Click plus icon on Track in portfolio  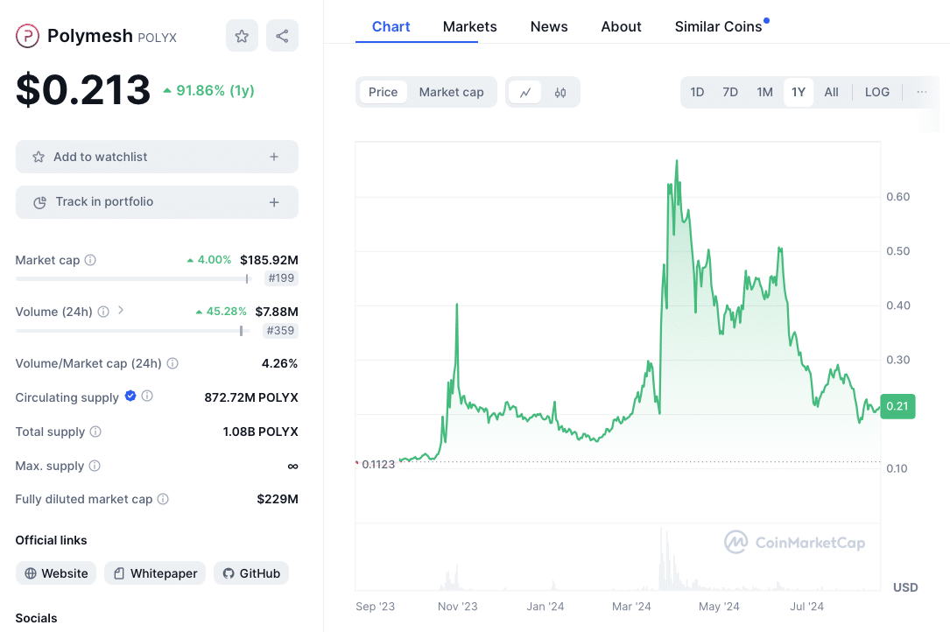tap(274, 202)
